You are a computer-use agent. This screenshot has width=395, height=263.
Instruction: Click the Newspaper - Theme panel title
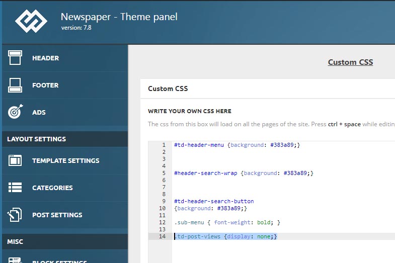point(119,17)
